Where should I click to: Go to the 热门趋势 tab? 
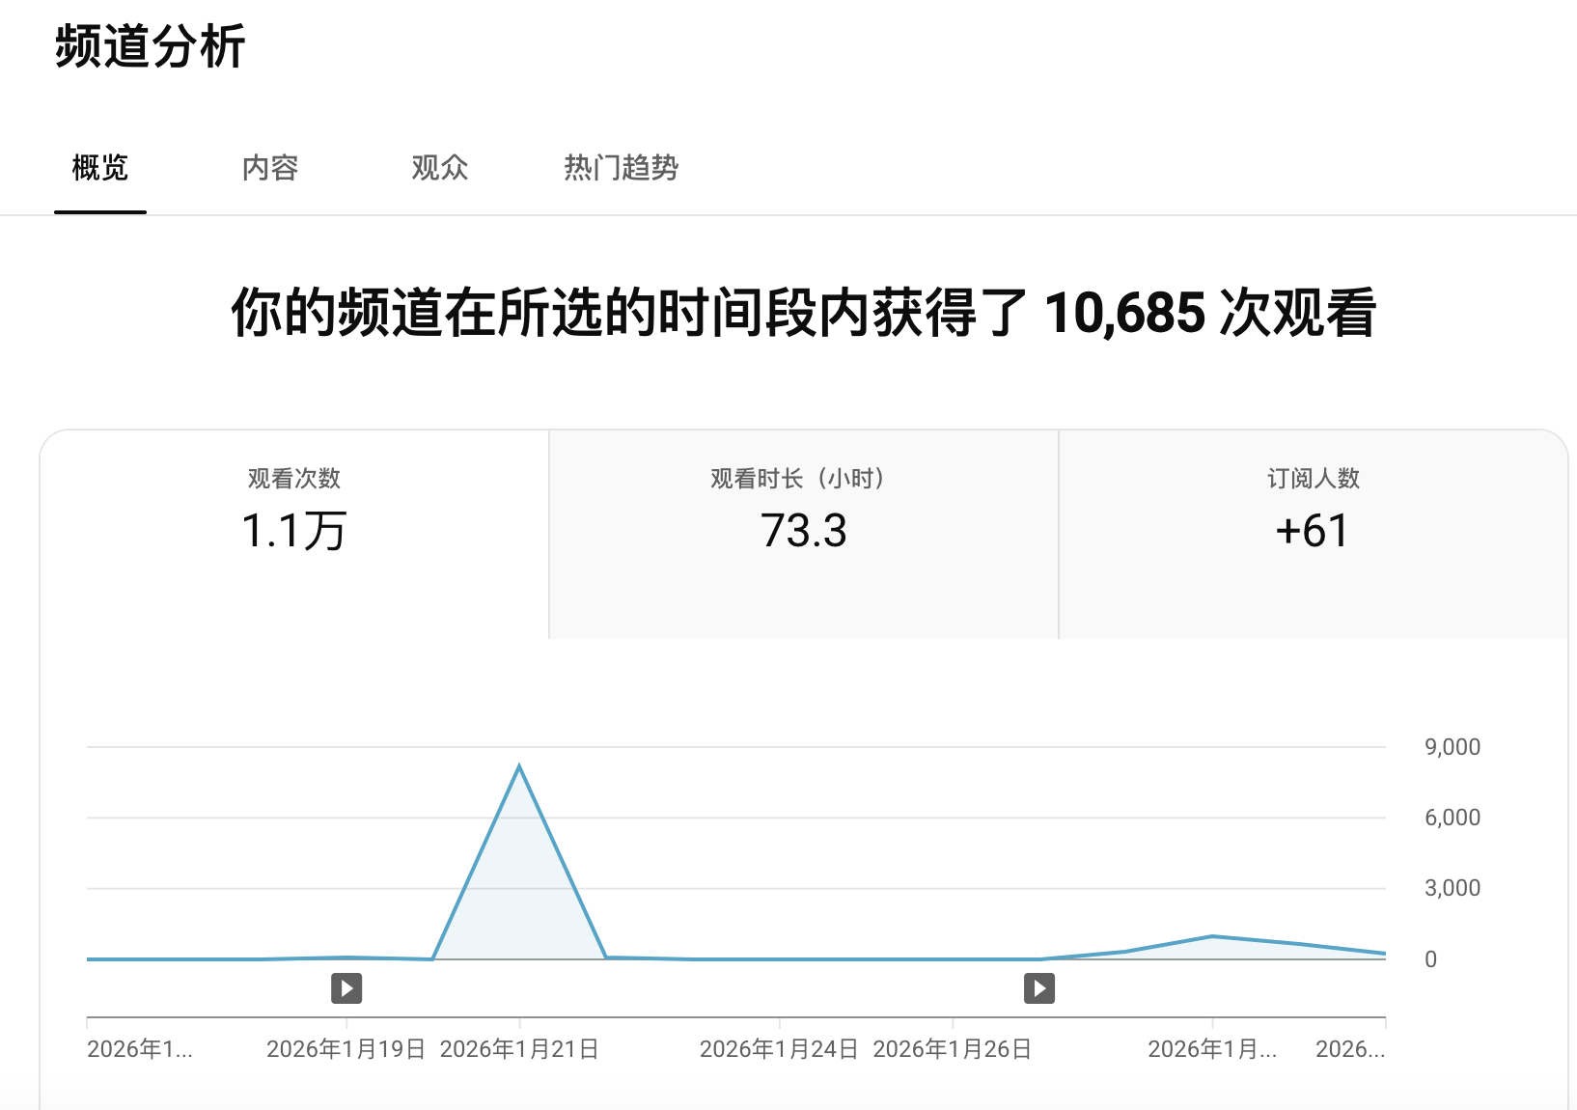tap(621, 168)
